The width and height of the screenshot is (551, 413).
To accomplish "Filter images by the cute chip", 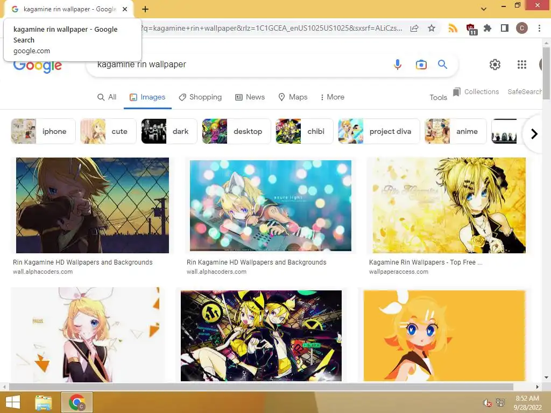I will tap(108, 131).
